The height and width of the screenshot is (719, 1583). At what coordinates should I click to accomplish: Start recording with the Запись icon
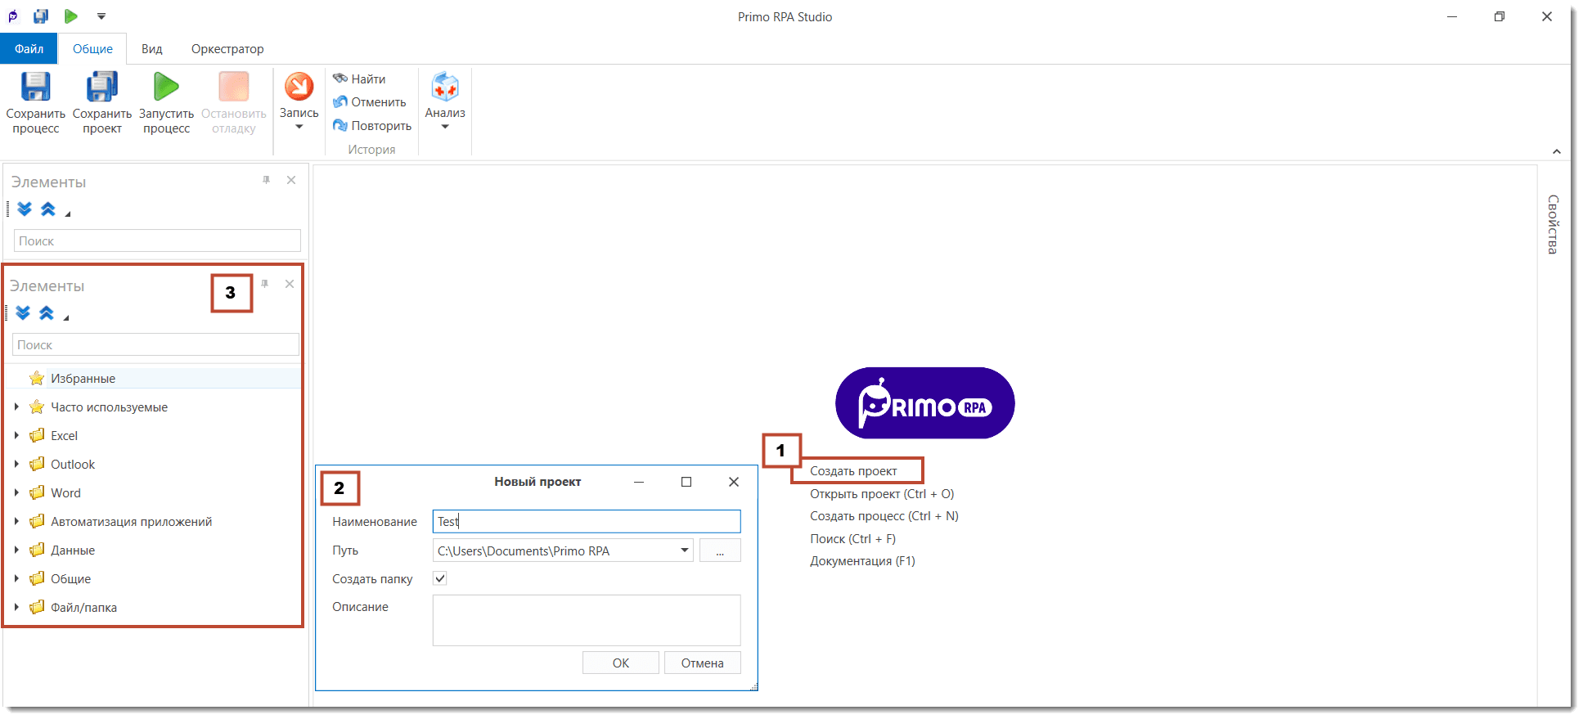pyautogui.click(x=299, y=87)
